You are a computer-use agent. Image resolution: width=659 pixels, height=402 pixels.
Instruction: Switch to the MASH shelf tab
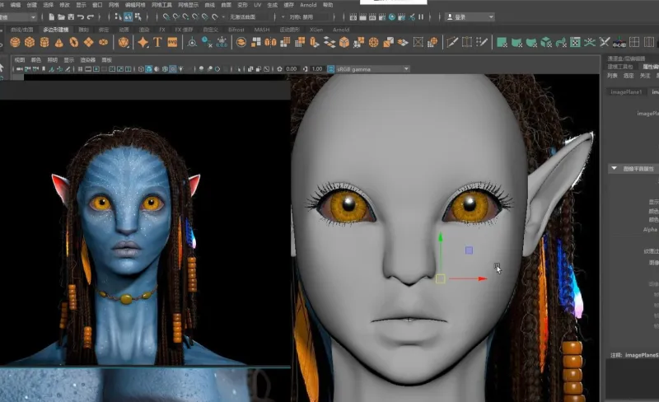pos(262,30)
